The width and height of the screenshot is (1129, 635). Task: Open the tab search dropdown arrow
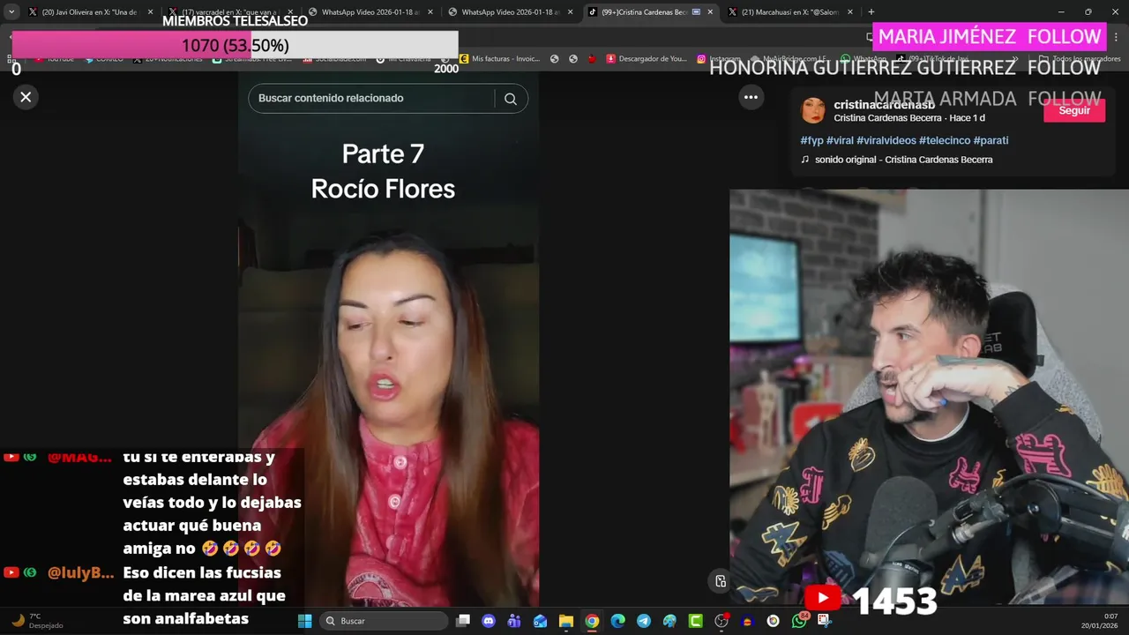point(11,12)
